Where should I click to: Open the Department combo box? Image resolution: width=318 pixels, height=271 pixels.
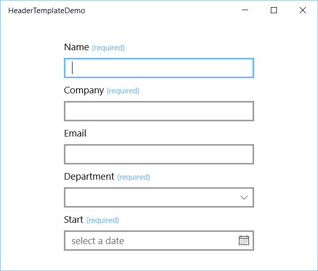coord(159,197)
